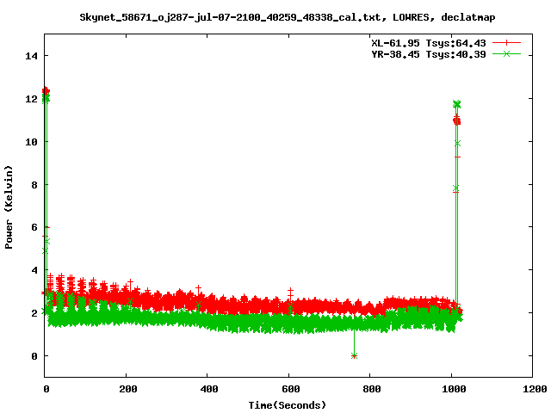This screenshot has width=551, height=413.
Task: Click the y-axis tick label 8
Action: coord(34,185)
